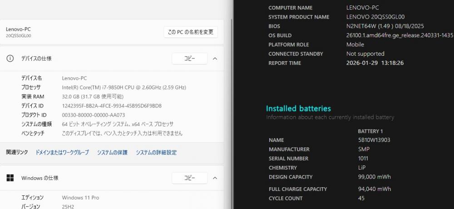This screenshot has height=209, width=454.
Task: Select battery serial number 1011
Action: tap(363, 158)
